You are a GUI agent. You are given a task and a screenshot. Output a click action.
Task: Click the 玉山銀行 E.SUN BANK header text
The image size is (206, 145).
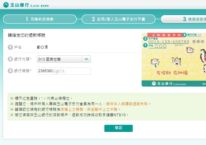click(30, 5)
